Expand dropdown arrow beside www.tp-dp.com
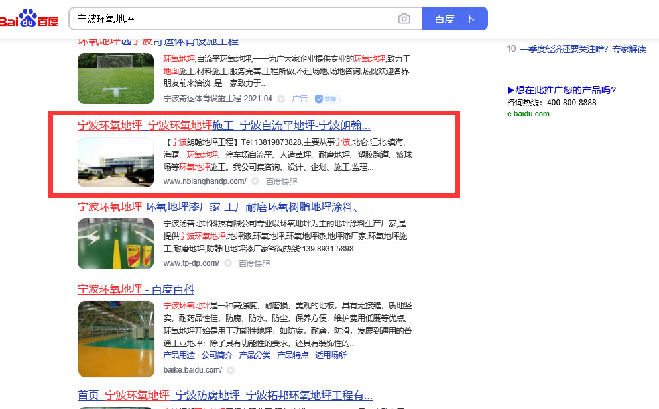The height and width of the screenshot is (409, 659). (228, 263)
